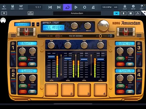Click the first channel Pan knob

coord(51,45)
